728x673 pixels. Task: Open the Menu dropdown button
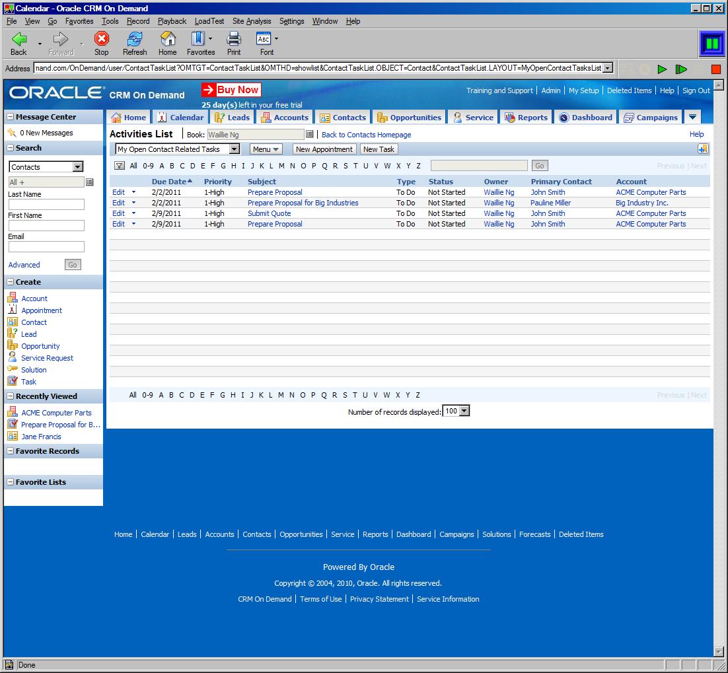266,149
